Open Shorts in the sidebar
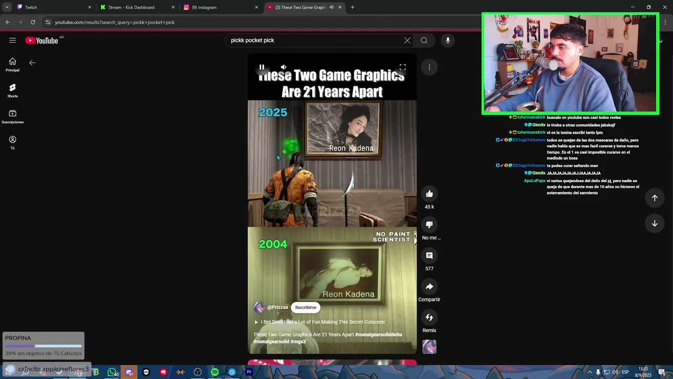673x379 pixels. click(13, 91)
